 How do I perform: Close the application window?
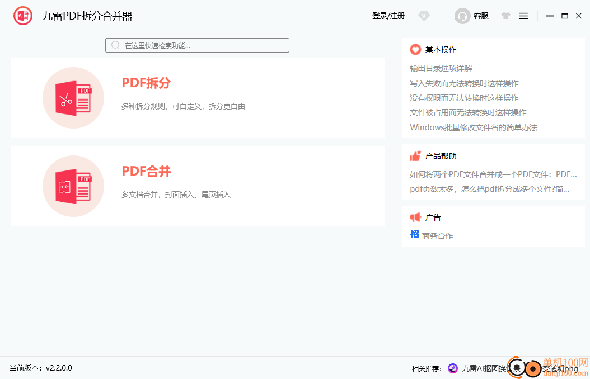tap(579, 16)
